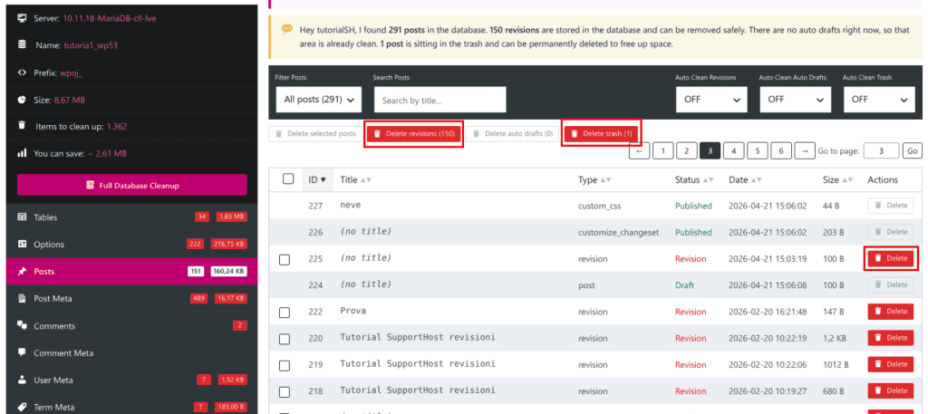Click Delete revisions (150) button
This screenshot has width=928, height=414.
[x=414, y=134]
